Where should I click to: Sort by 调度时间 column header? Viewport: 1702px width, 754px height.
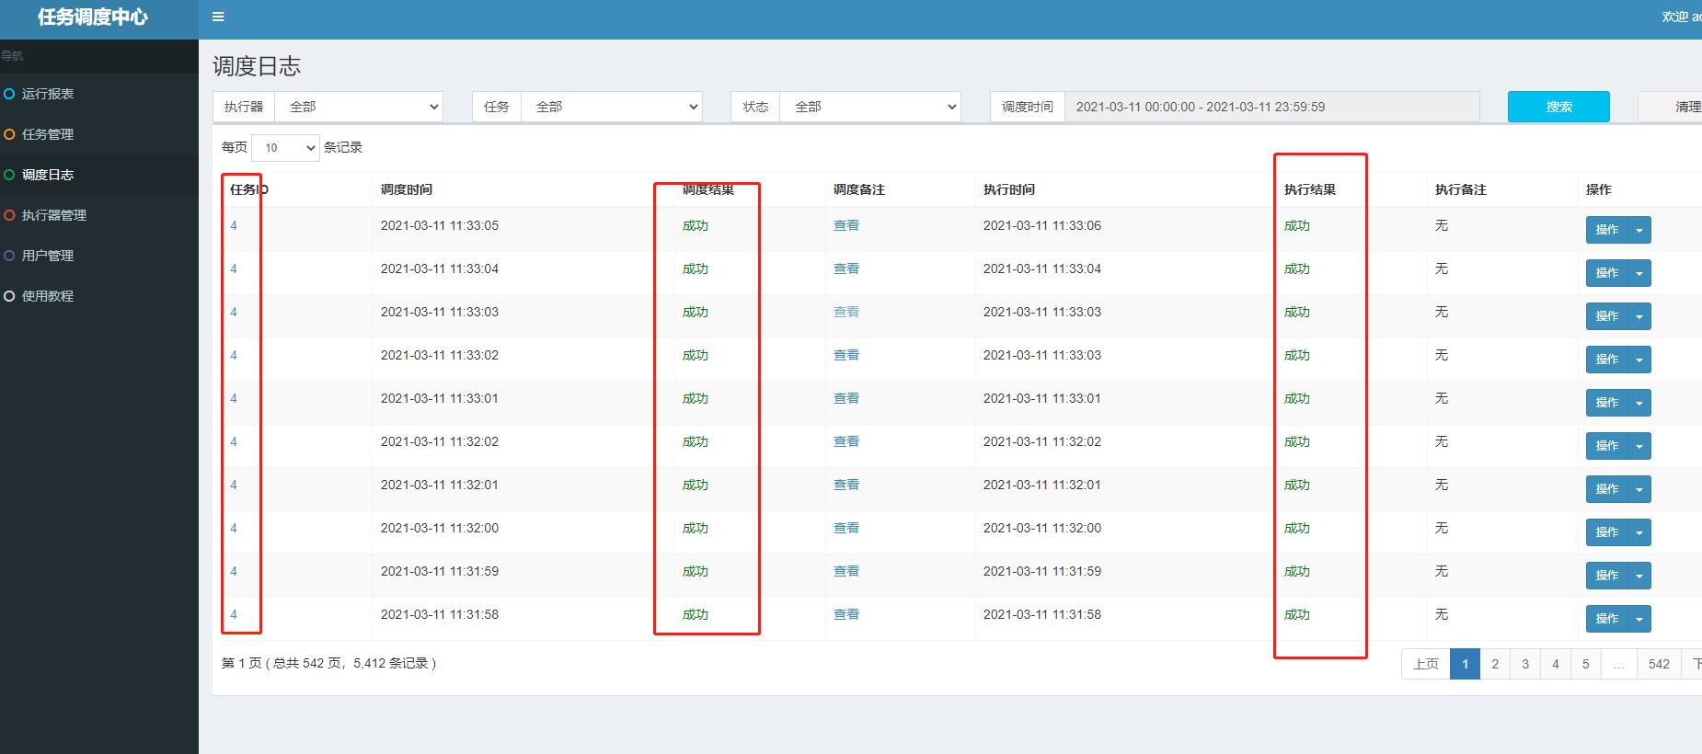pos(407,189)
